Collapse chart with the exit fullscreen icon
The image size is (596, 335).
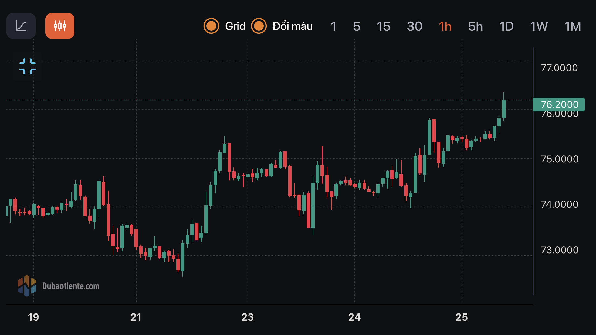click(27, 66)
